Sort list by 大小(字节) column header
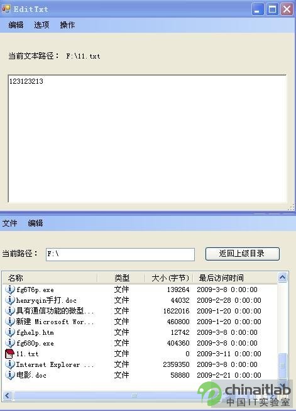Image resolution: width=296 pixels, height=411 pixels. click(x=169, y=278)
